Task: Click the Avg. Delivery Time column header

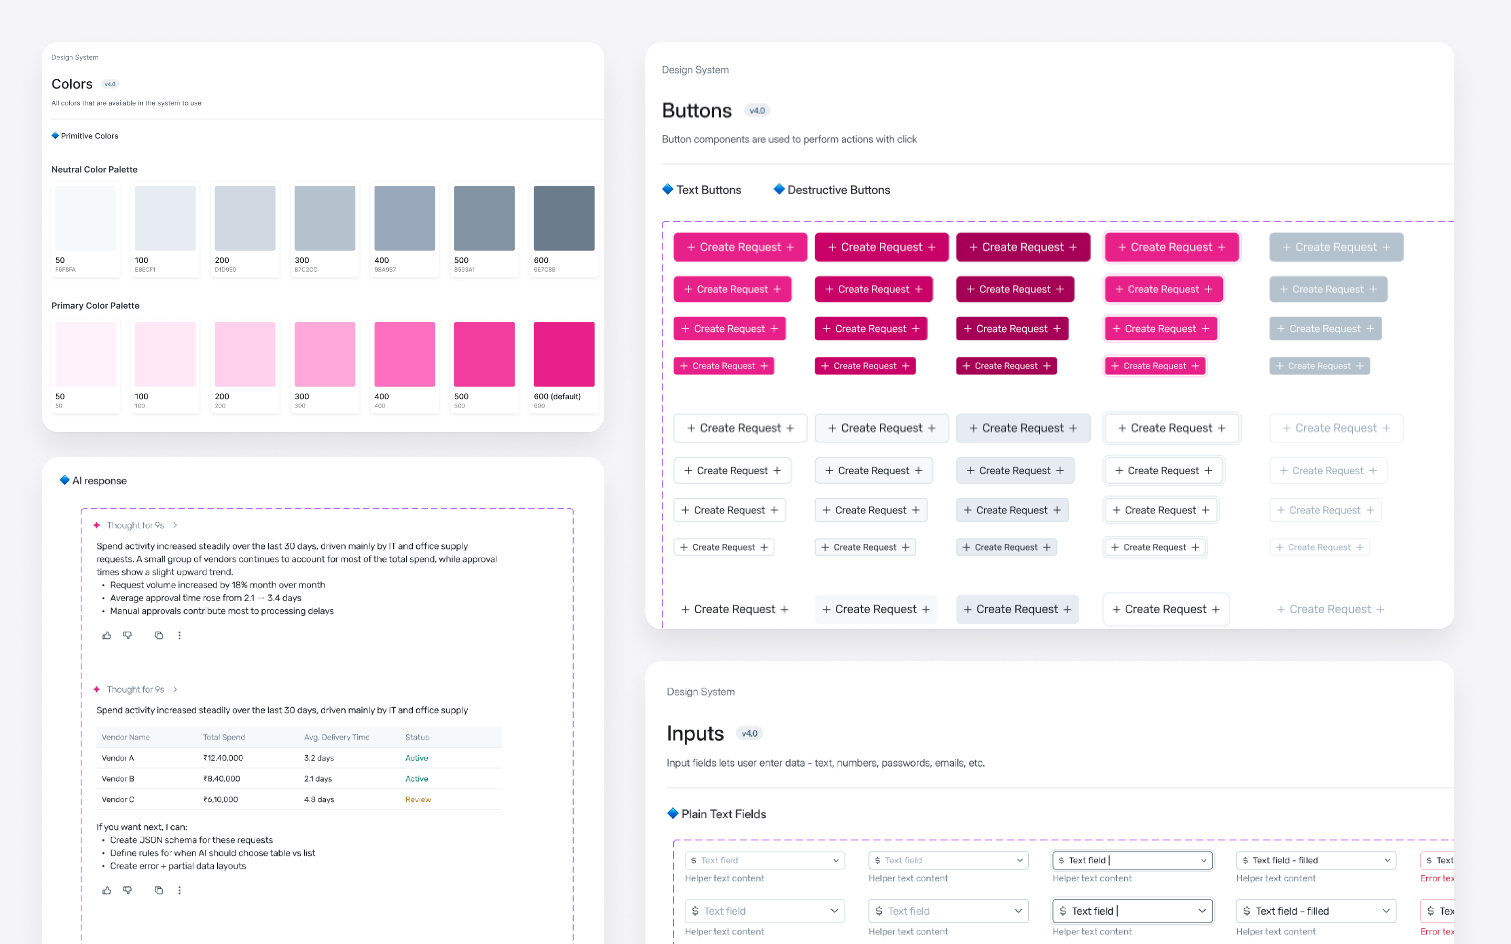Action: tap(336, 737)
